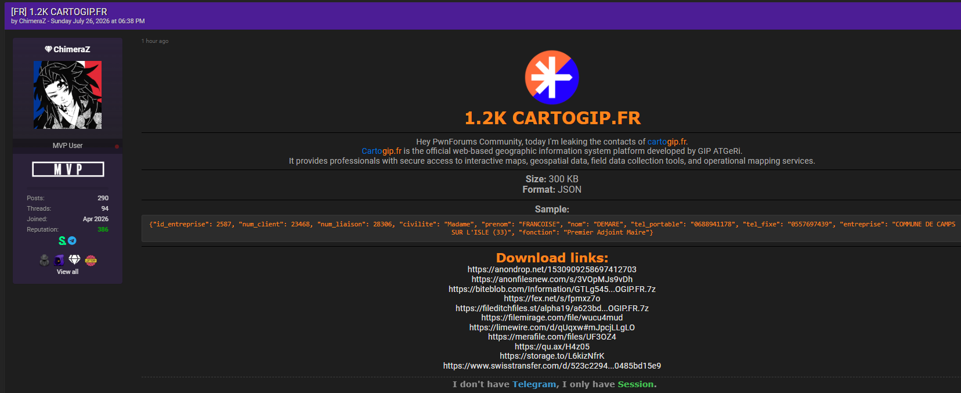Click the diamond icon beside ChimeraZ username
Screen dimensions: 961x393
48,49
